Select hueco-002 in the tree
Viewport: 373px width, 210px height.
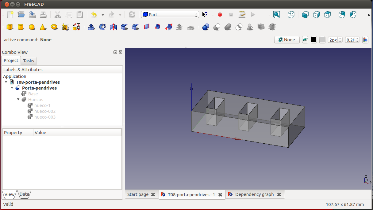(45, 111)
